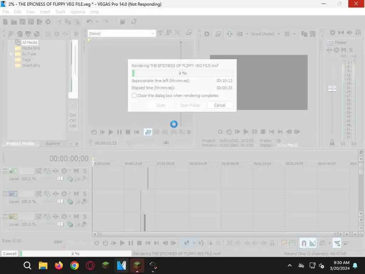Open the Insert menu
365x274 pixels.
(45, 12)
